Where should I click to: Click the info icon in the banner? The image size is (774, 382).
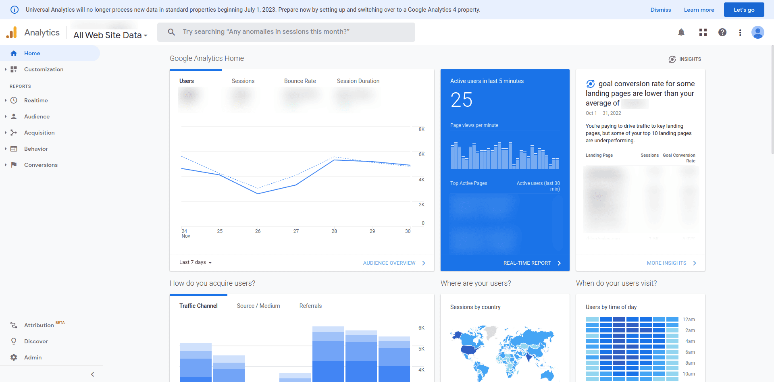(15, 10)
